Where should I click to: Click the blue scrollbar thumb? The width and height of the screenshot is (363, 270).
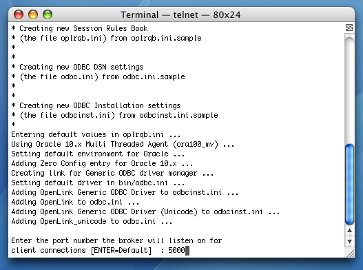[x=349, y=185]
